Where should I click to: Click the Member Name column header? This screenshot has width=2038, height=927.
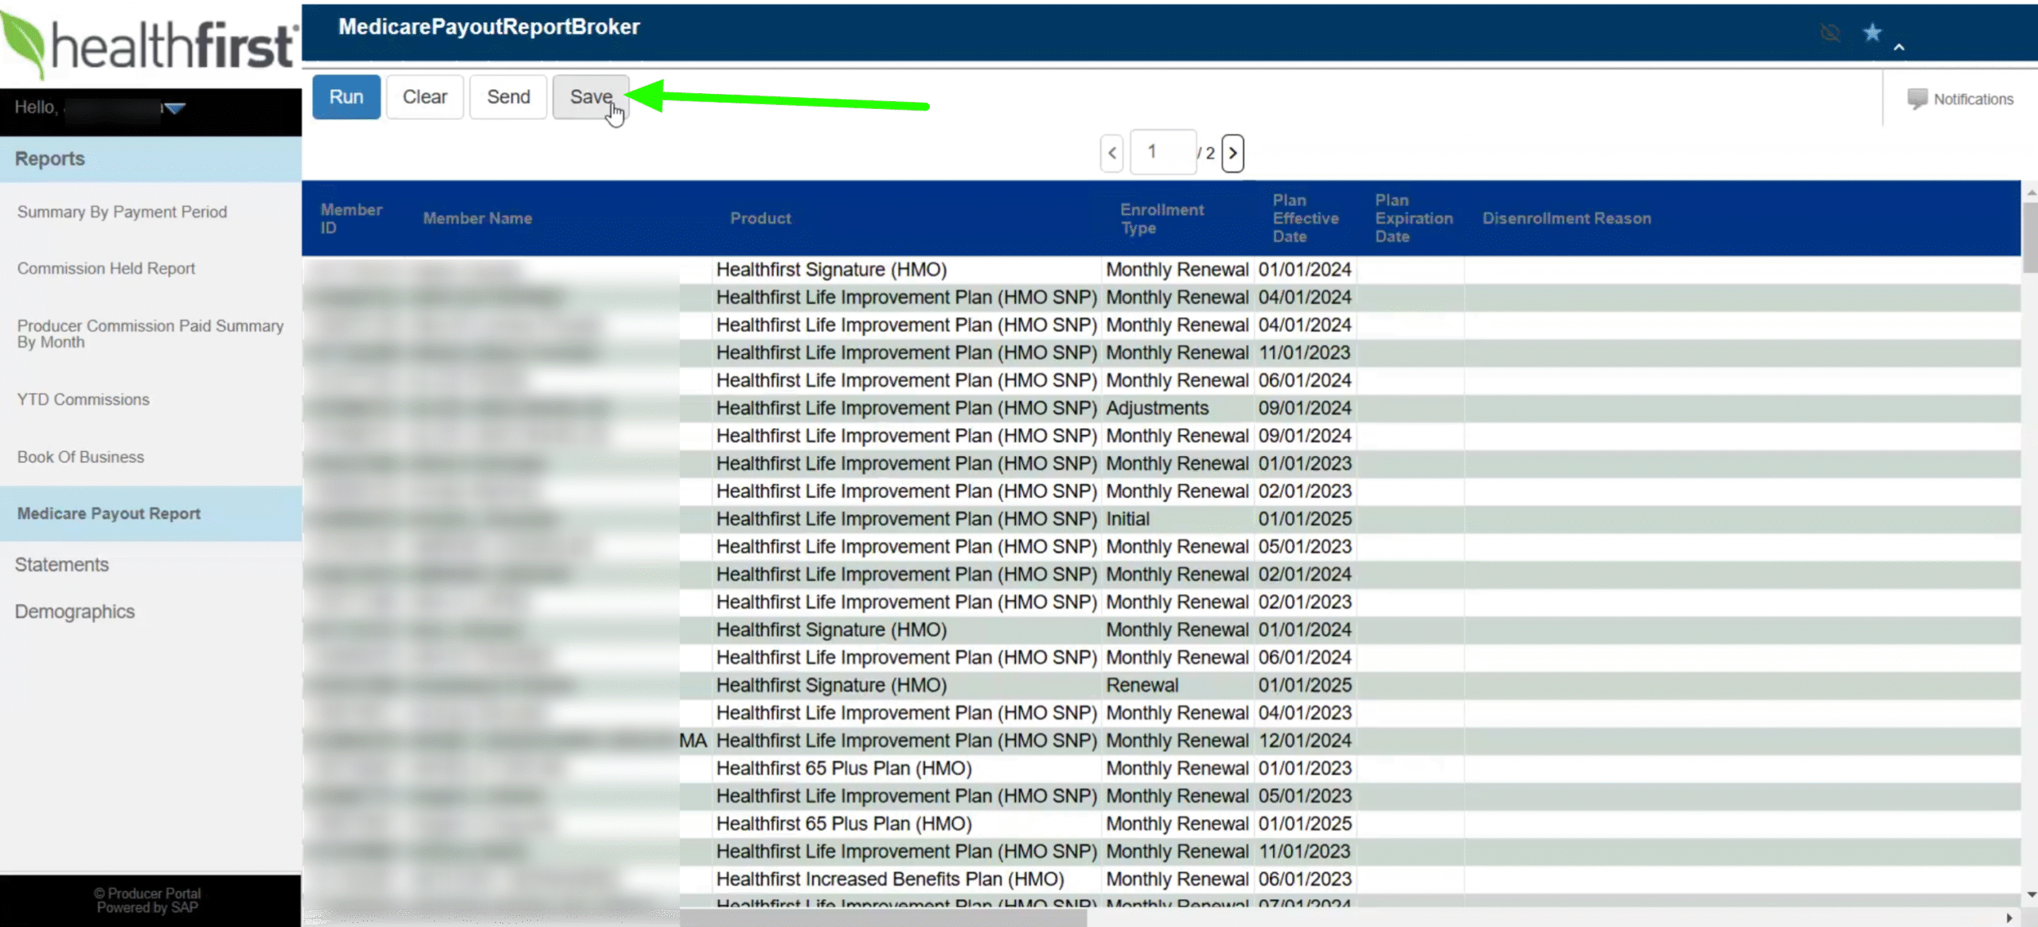[477, 218]
